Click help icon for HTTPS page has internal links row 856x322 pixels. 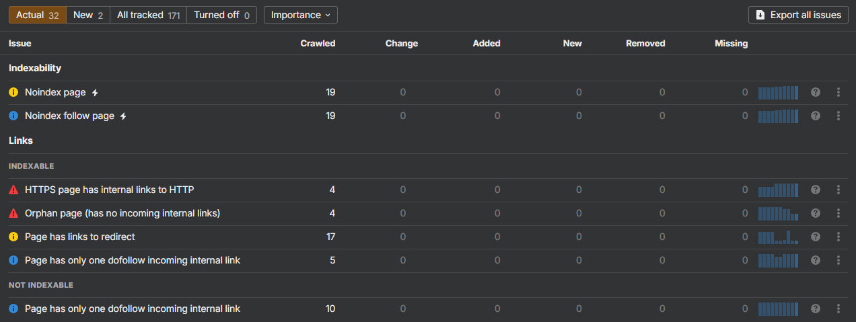click(x=816, y=190)
